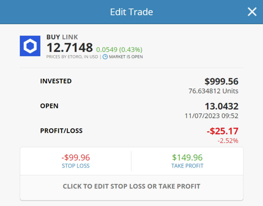The width and height of the screenshot is (263, 206).
Task: Click the Edit Trade title bar
Action: (x=131, y=12)
